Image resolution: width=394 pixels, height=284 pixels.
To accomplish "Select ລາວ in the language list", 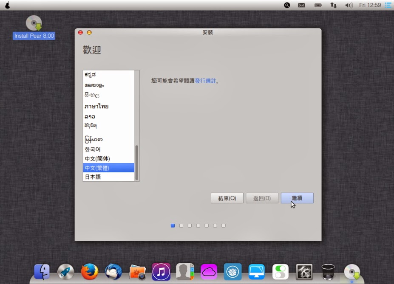I will click(x=108, y=116).
